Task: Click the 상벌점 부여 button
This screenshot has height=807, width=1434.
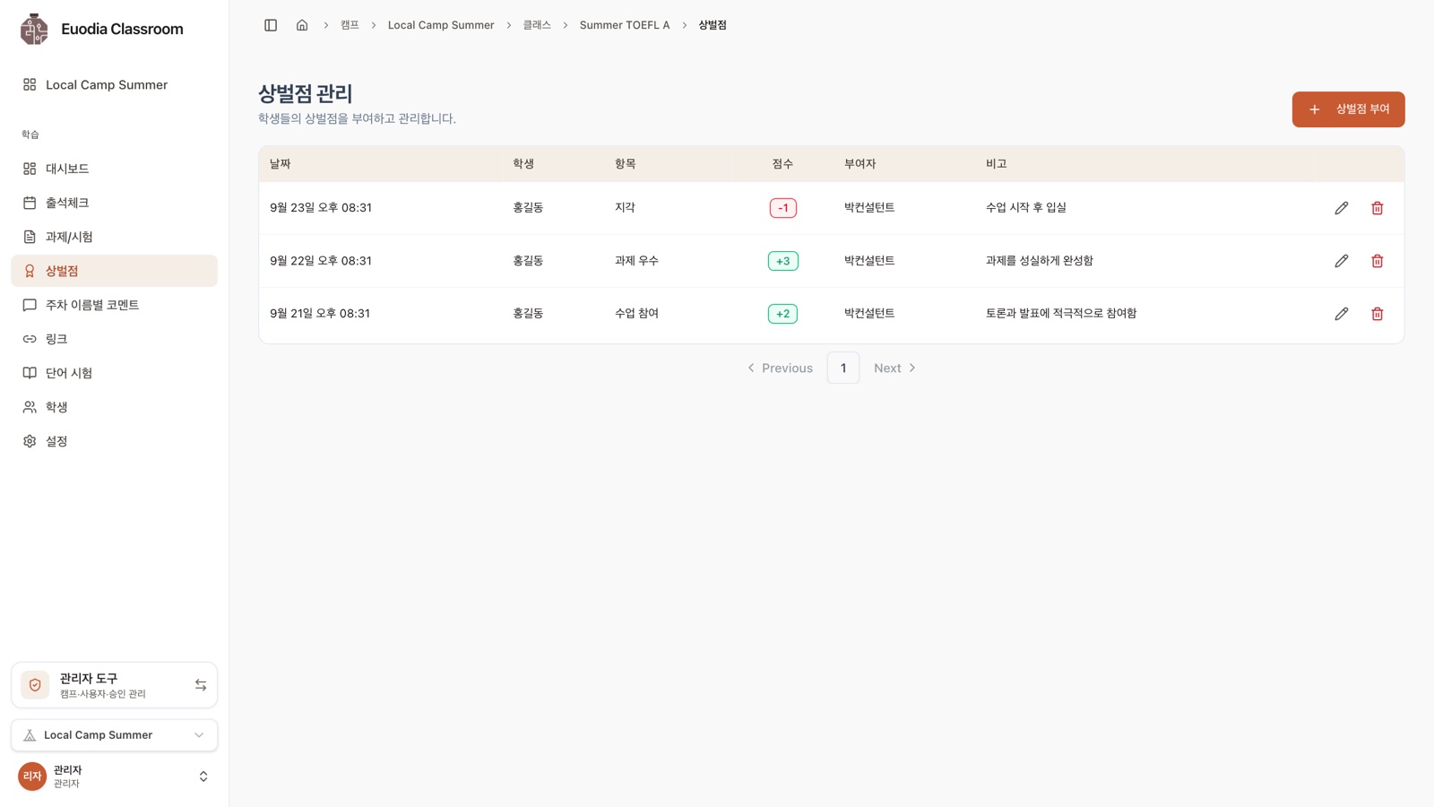Action: coord(1348,109)
